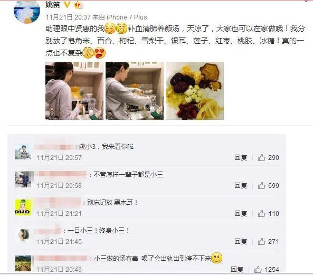
Task: Click thumbs-up on the 1254 likes comment
Action: (258, 269)
